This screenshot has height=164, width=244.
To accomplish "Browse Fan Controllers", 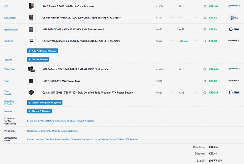I will click(x=63, y=139).
